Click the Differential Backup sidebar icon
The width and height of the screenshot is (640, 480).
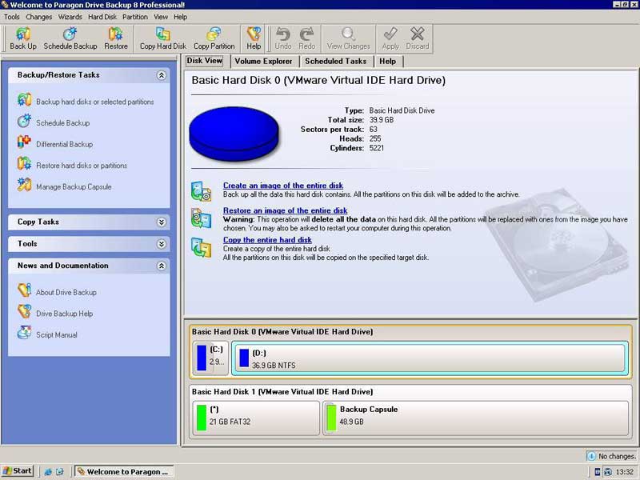pyautogui.click(x=24, y=144)
